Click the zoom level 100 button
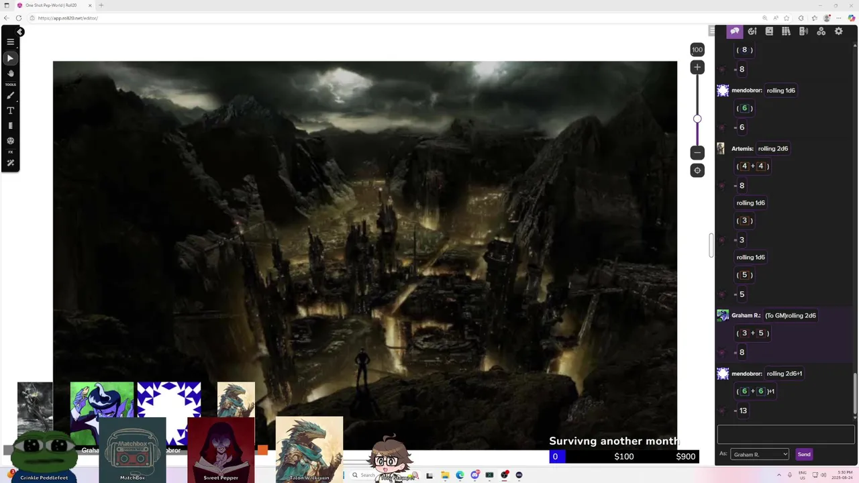Viewport: 859px width, 483px height. pyautogui.click(x=697, y=50)
